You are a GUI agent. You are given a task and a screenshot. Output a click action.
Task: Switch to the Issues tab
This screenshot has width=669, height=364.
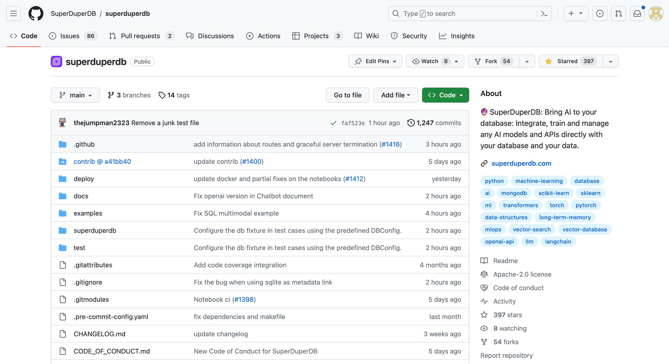click(x=72, y=36)
